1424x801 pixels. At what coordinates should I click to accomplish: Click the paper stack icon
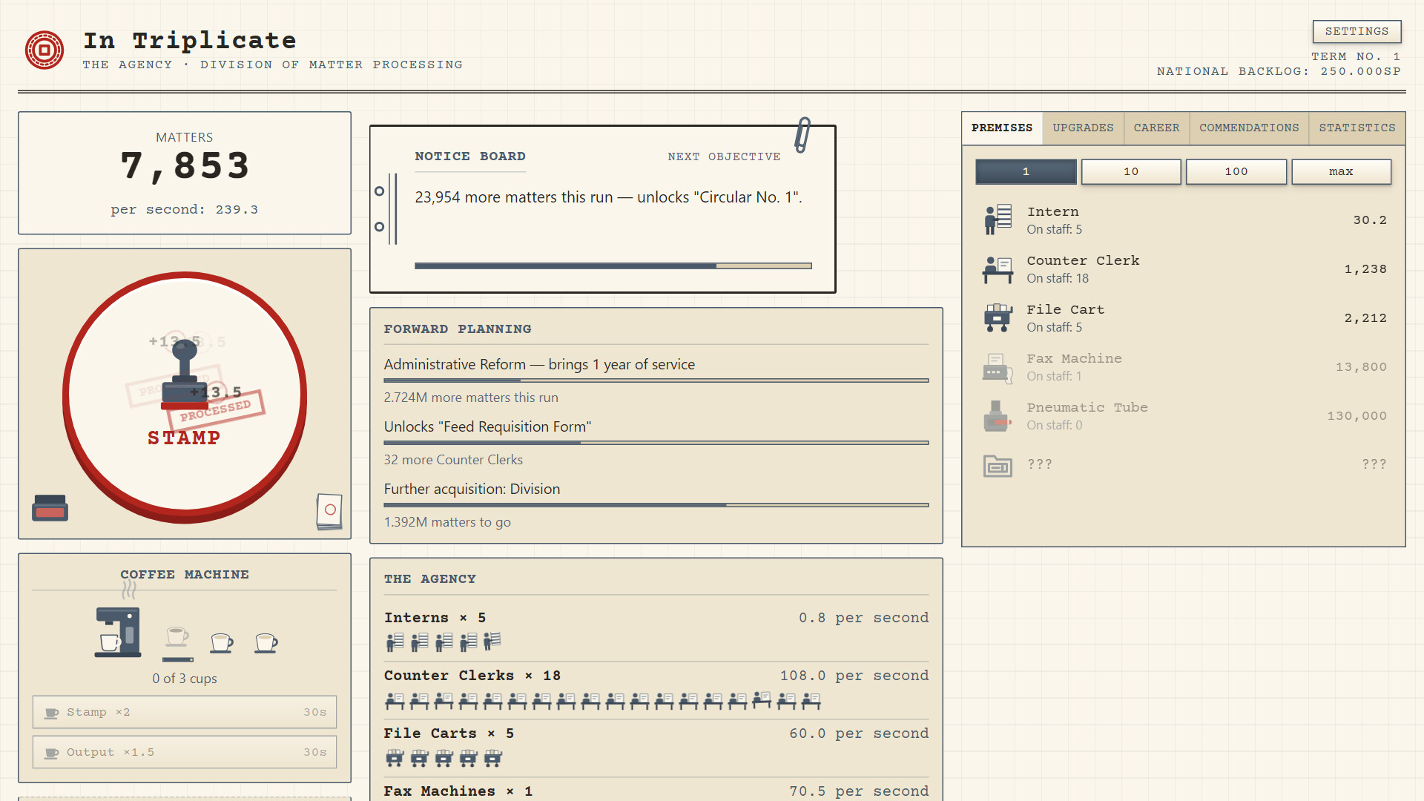[329, 511]
